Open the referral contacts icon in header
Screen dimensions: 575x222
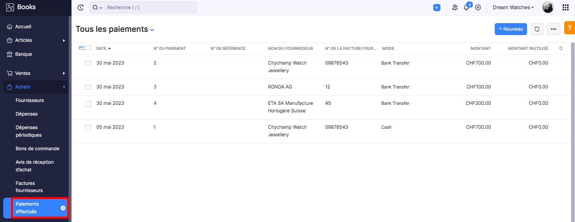coord(455,8)
